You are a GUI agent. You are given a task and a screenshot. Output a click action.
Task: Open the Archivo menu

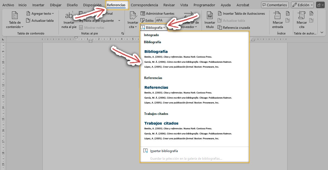[8, 5]
